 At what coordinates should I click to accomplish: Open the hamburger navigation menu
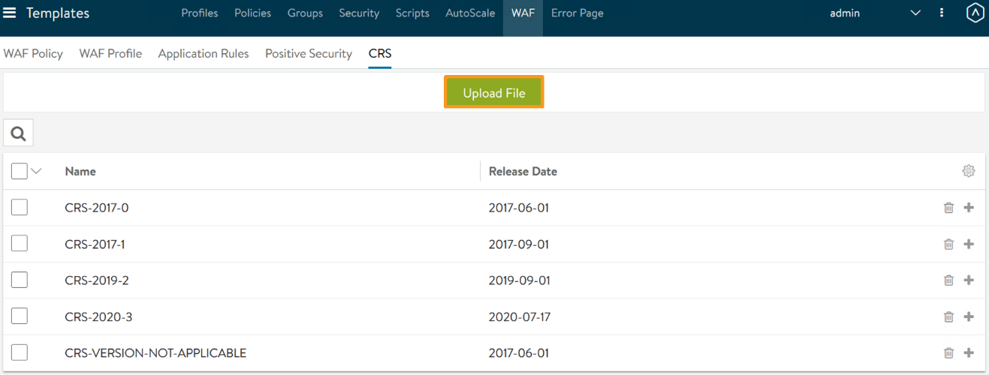tap(10, 13)
